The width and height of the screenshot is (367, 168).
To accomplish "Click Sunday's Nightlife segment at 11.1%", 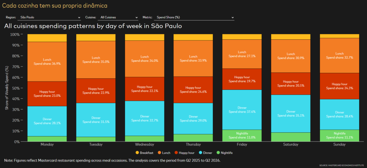I will tap(339, 135).
